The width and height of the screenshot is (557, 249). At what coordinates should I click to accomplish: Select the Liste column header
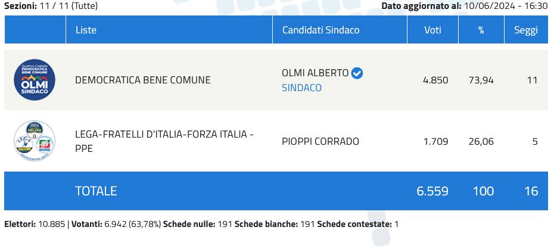point(86,30)
